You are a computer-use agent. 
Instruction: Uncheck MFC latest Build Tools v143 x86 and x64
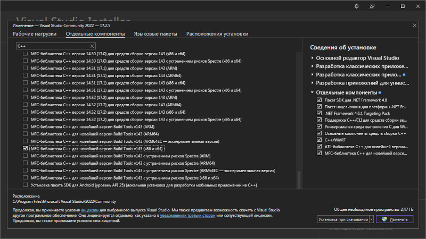click(25, 149)
